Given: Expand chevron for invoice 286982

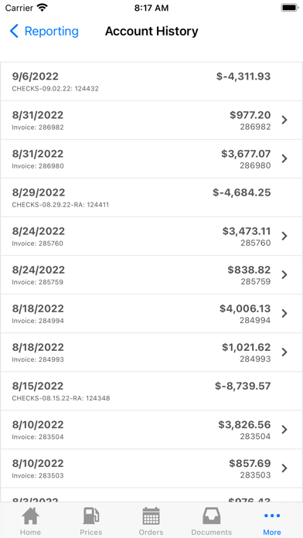Looking at the screenshot, I should (284, 120).
